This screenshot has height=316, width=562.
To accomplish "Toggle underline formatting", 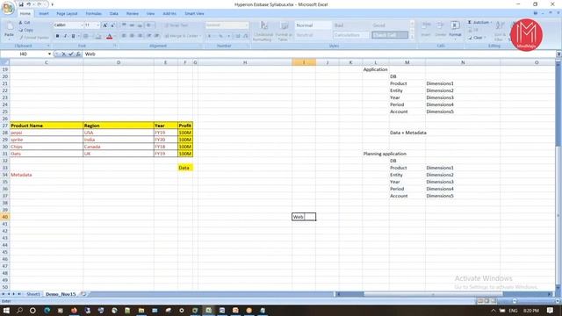I will [x=73, y=36].
